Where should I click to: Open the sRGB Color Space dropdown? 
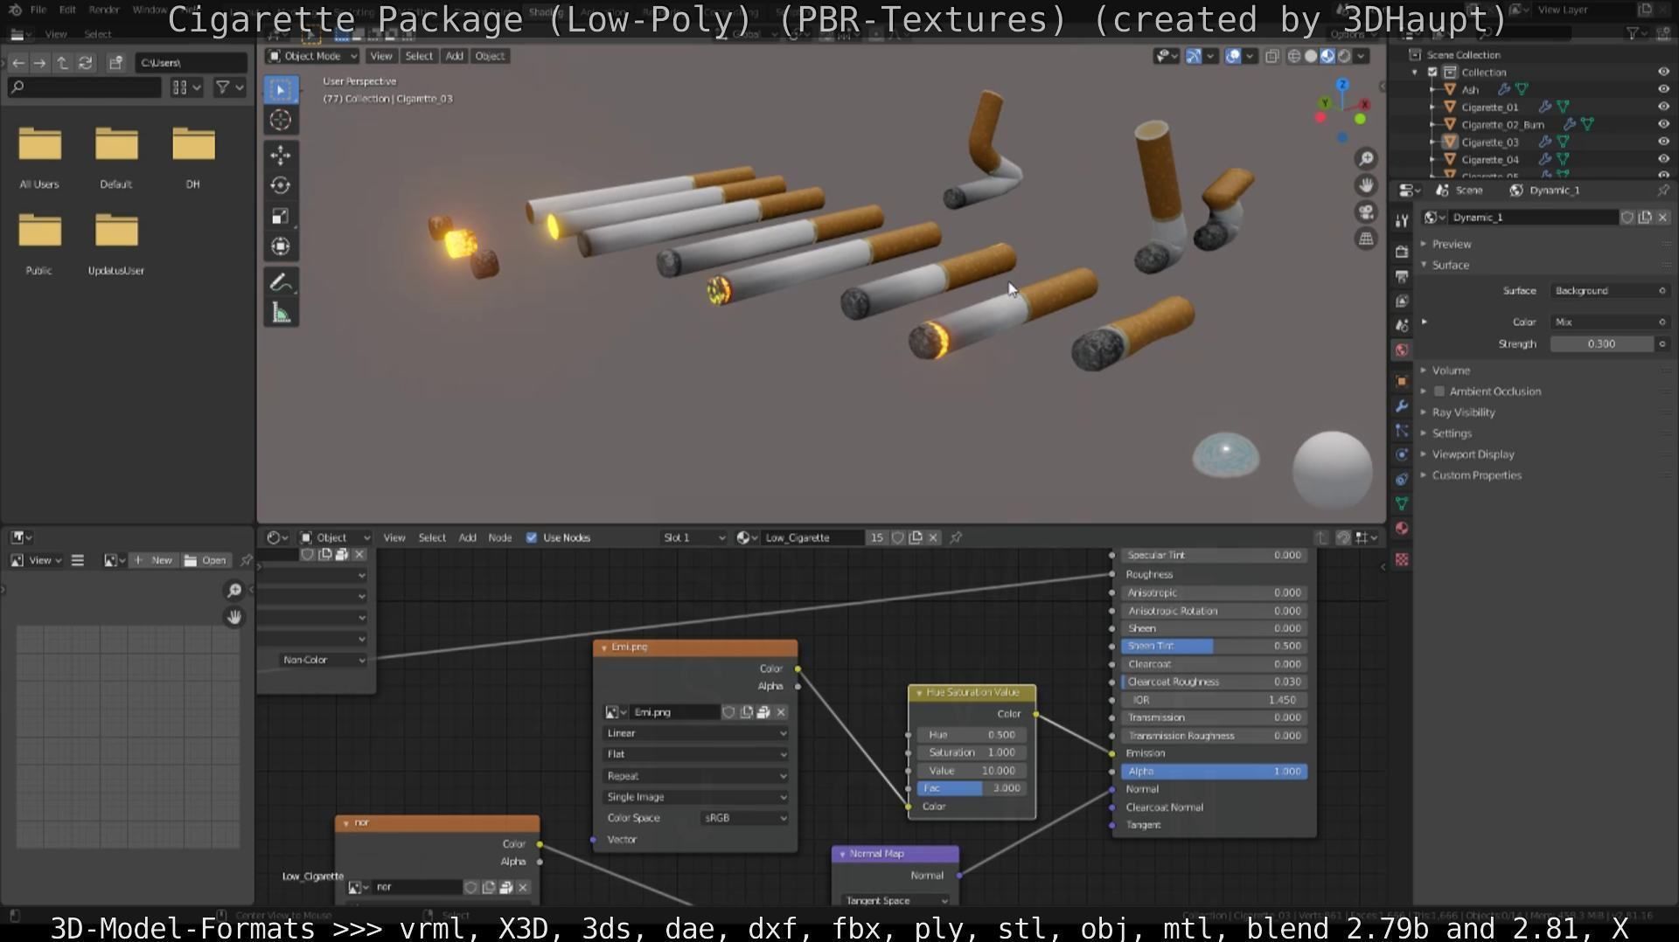[744, 818]
